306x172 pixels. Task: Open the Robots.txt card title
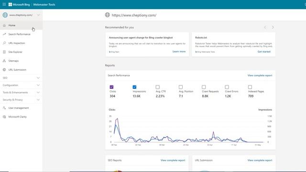201,38
